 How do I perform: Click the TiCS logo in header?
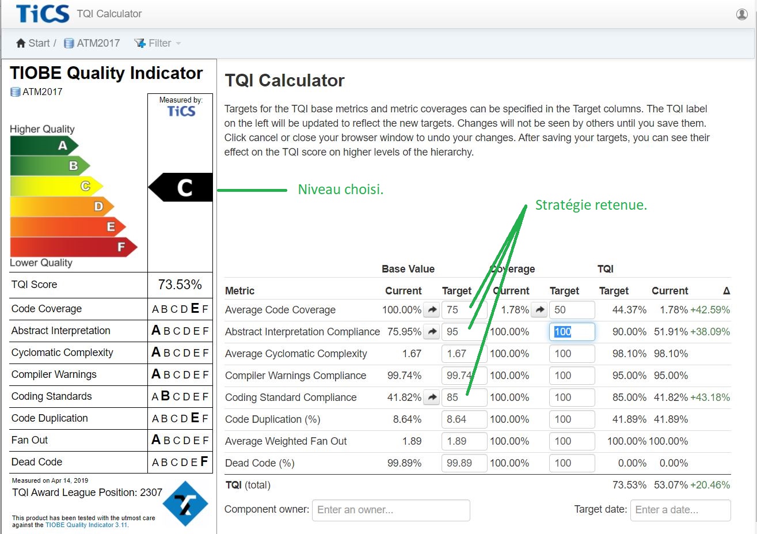43,14
